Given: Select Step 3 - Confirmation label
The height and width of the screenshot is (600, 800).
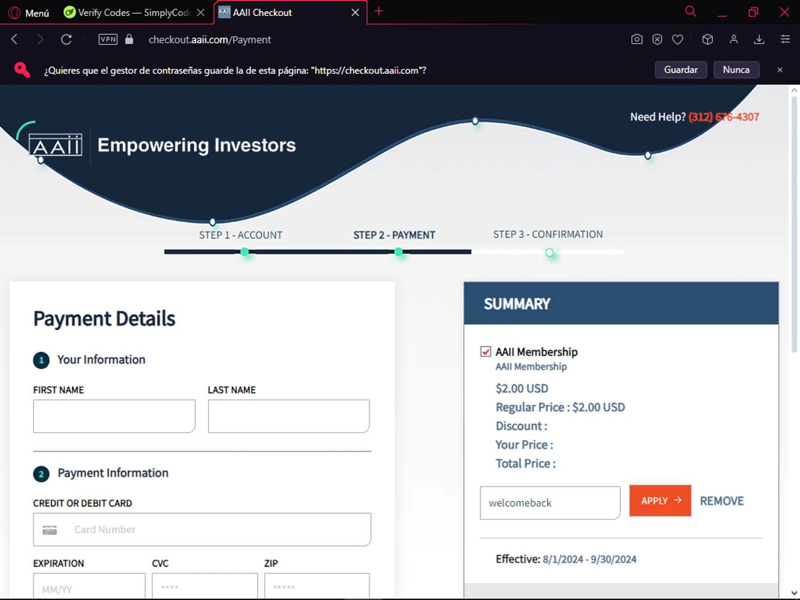Looking at the screenshot, I should [x=548, y=235].
